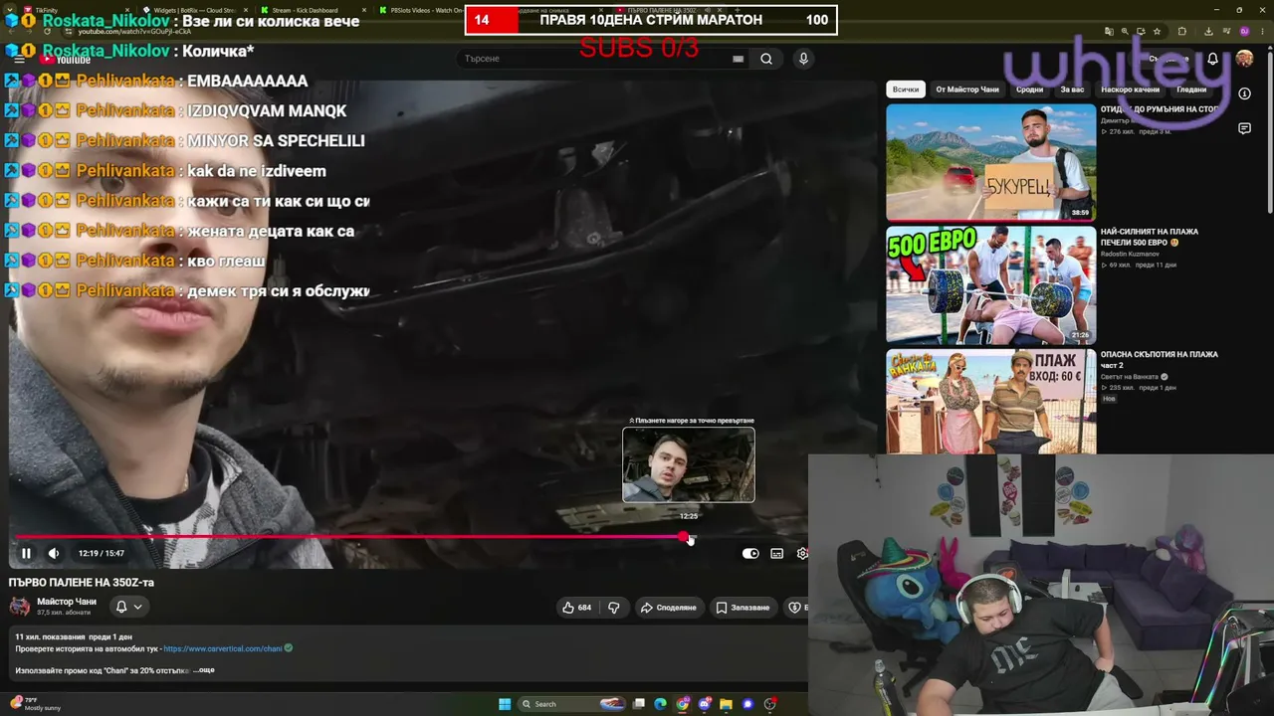Click the info icon on the right sidebar
Image resolution: width=1274 pixels, height=716 pixels.
[1244, 93]
